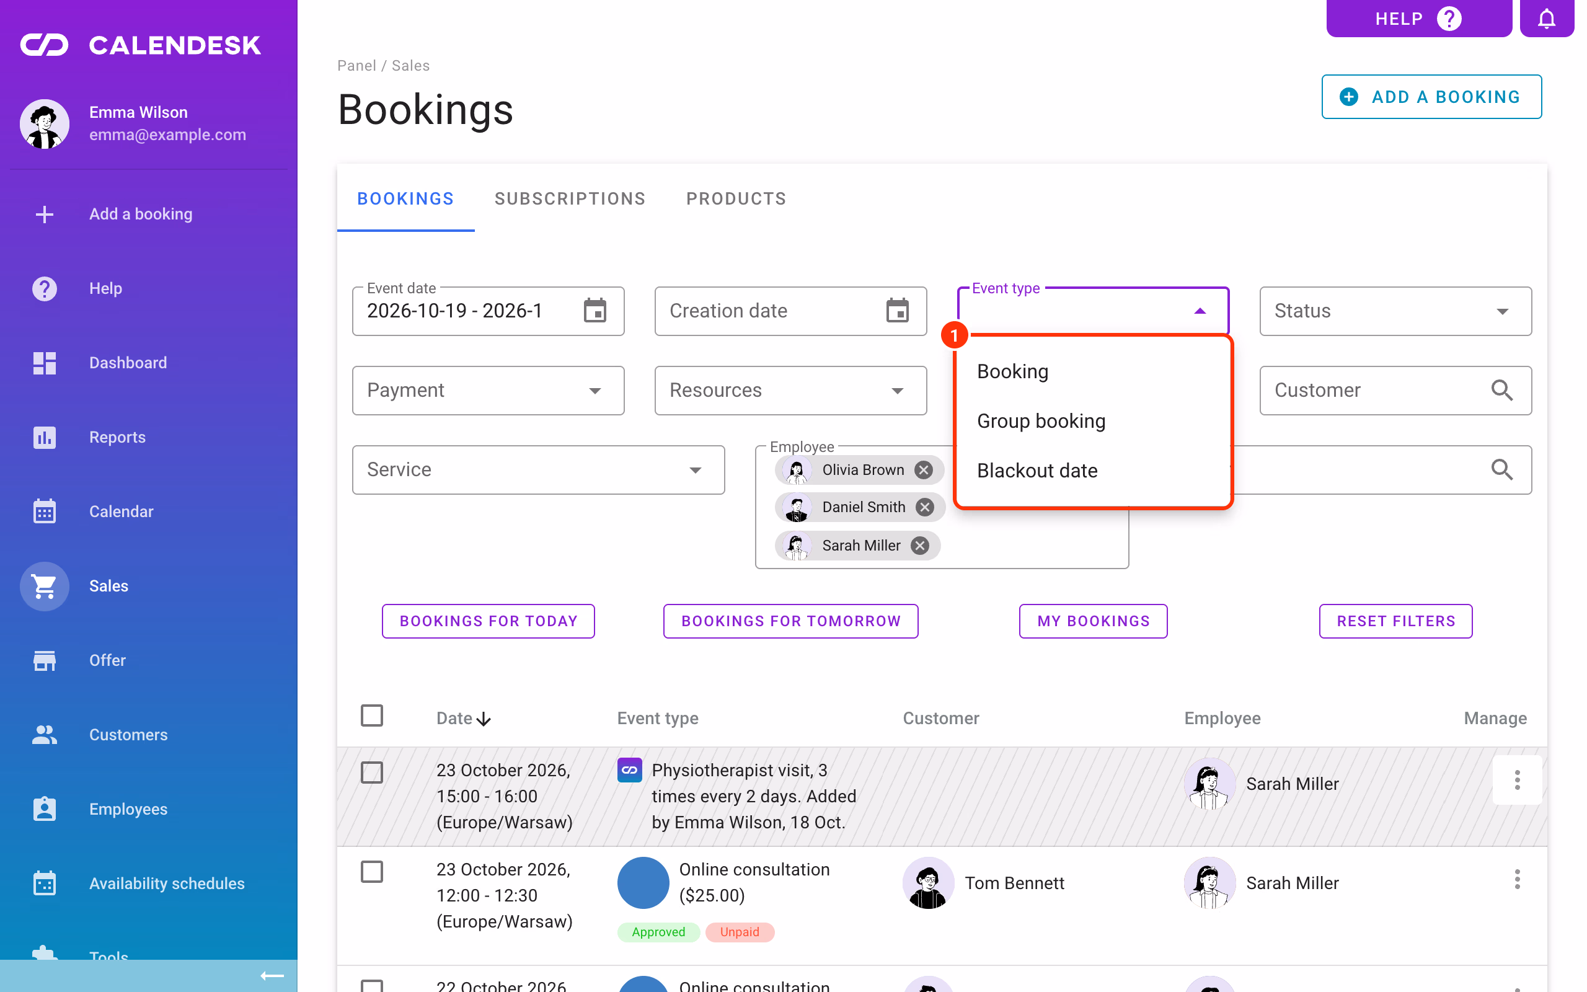Click the Reset Filters button
1587x992 pixels.
1395,621
